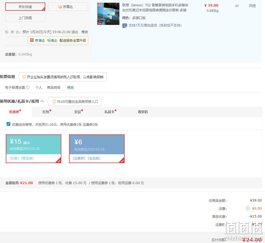265x243 pixels.
Task: Click the 发票信息 section heading
Action: tap(7, 77)
